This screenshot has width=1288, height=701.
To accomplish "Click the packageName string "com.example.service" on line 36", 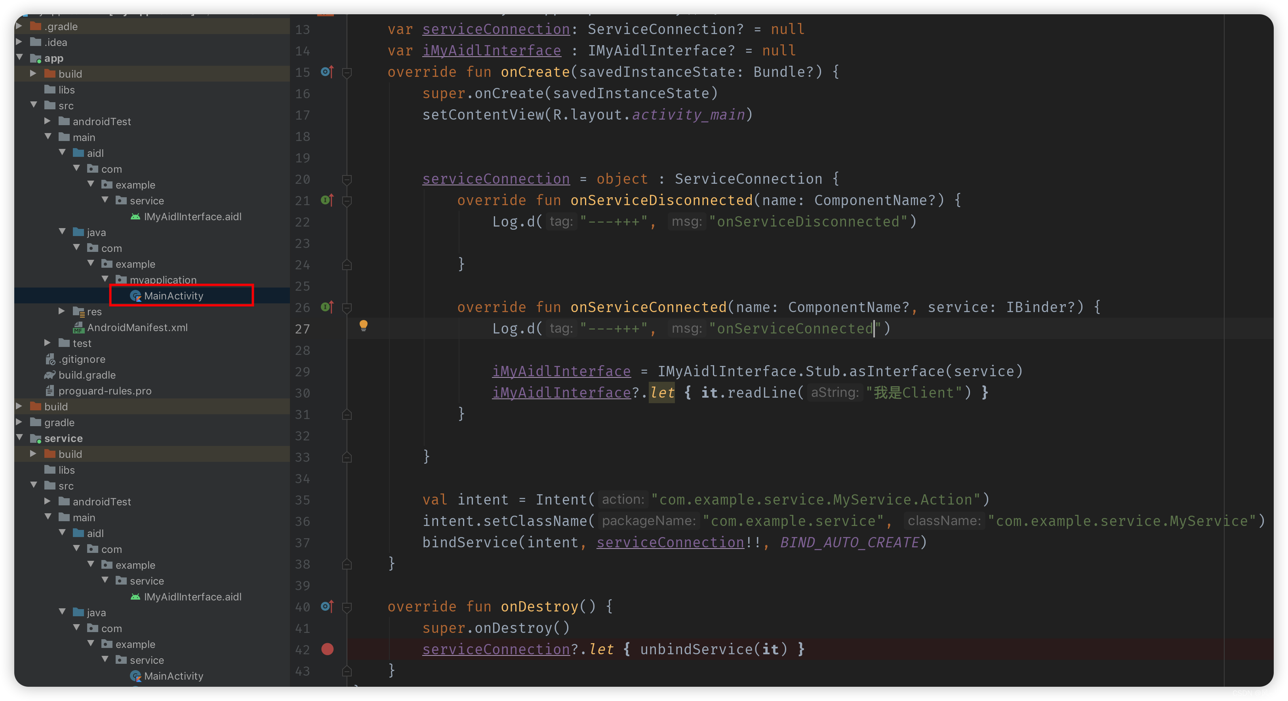I will pyautogui.click(x=793, y=521).
